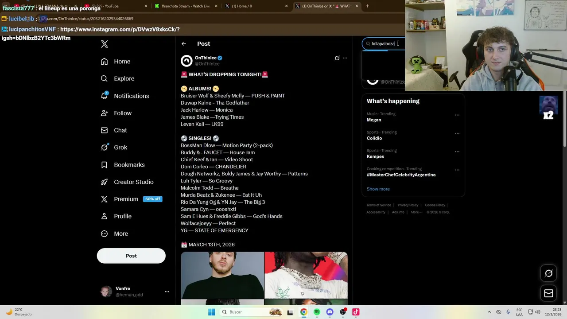Open the pink TikTok taskbar app
The width and height of the screenshot is (567, 319).
[356, 312]
